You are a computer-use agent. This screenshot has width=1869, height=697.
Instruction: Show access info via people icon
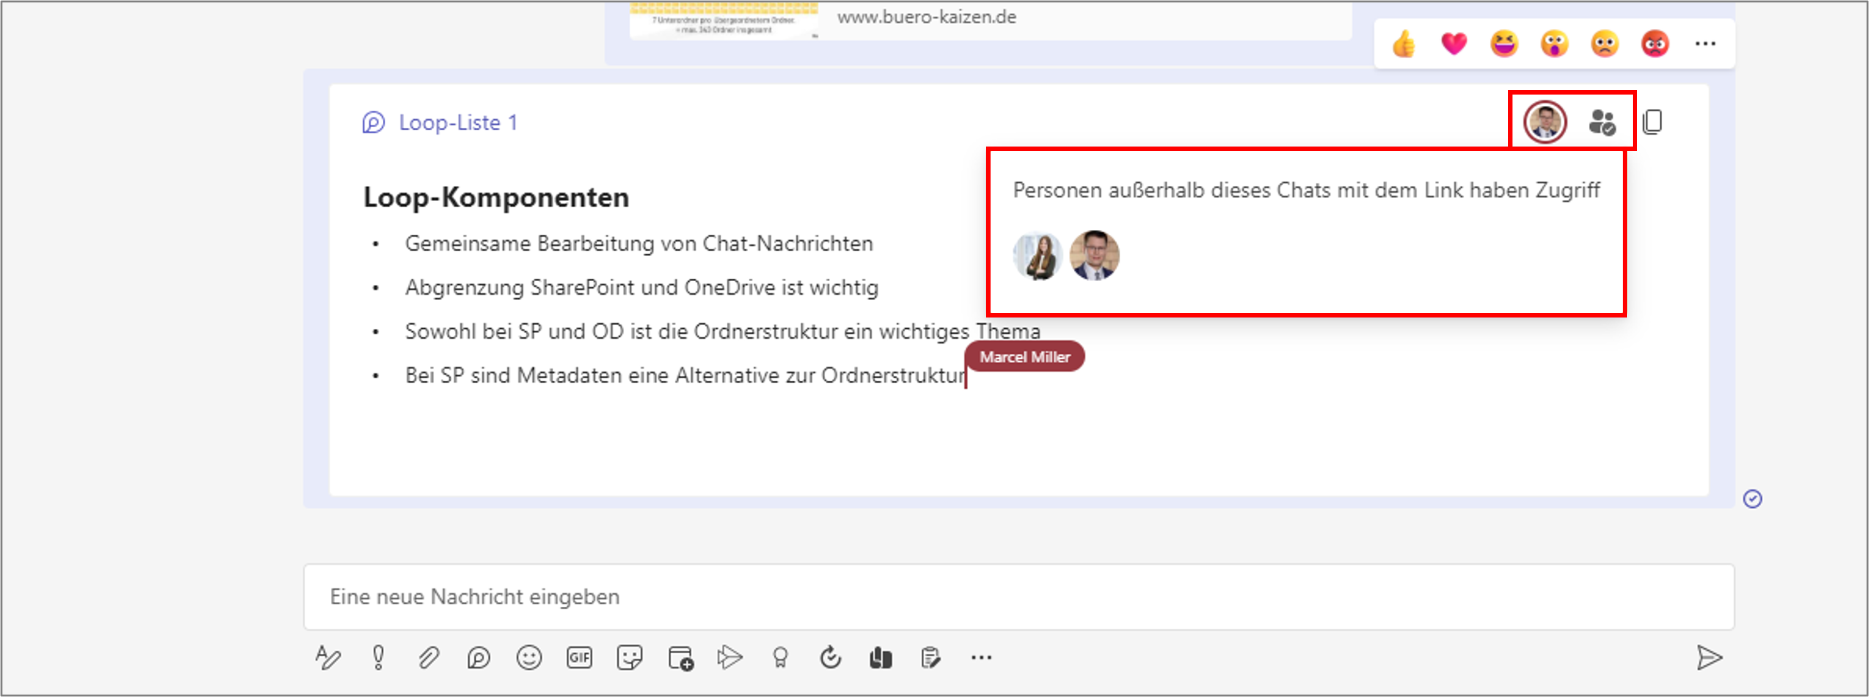tap(1602, 122)
